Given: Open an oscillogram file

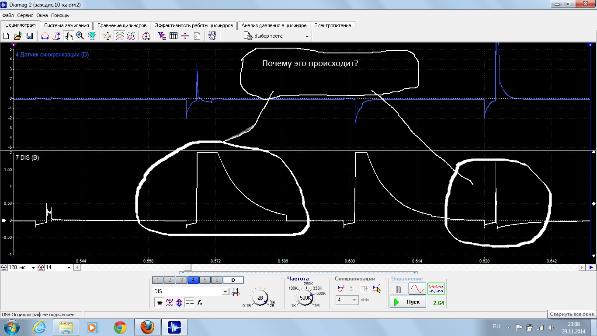Looking at the screenshot, I should click(x=18, y=36).
